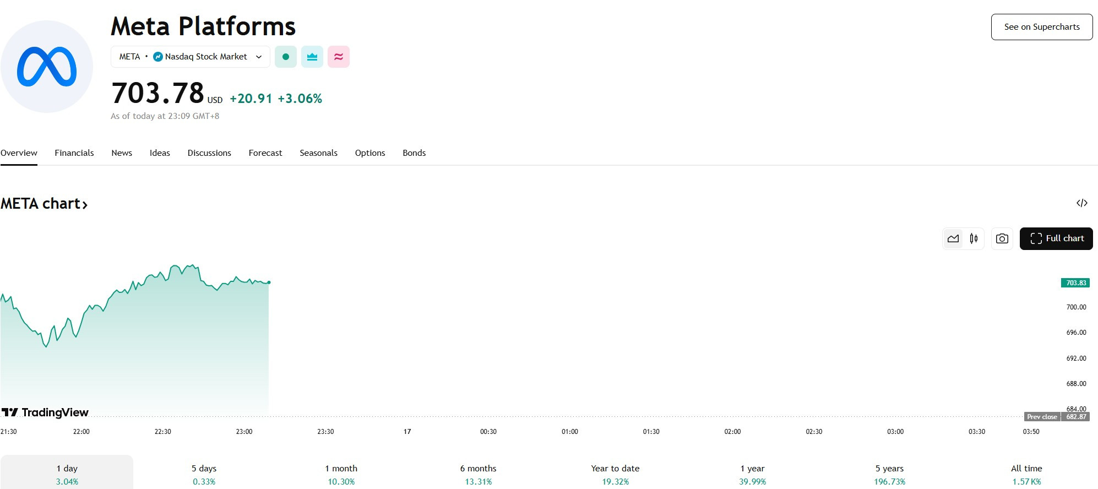
Task: Click the Prev close 682.87 label
Action: (1057, 417)
